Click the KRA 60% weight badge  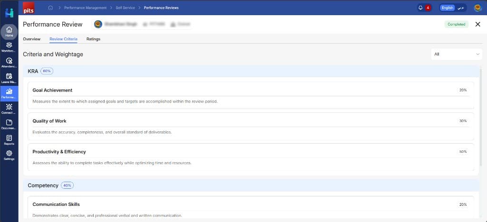(x=47, y=71)
